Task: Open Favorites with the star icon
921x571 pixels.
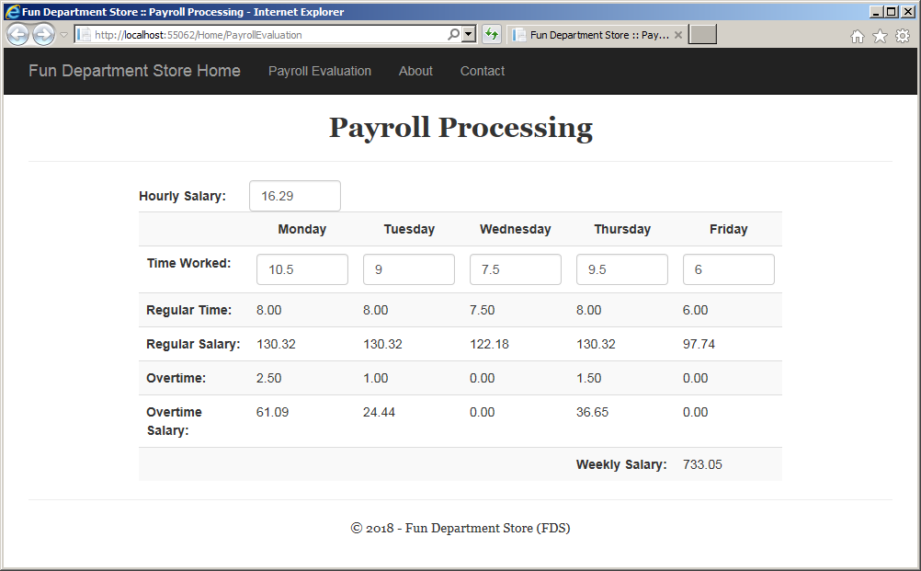Action: pyautogui.click(x=880, y=37)
